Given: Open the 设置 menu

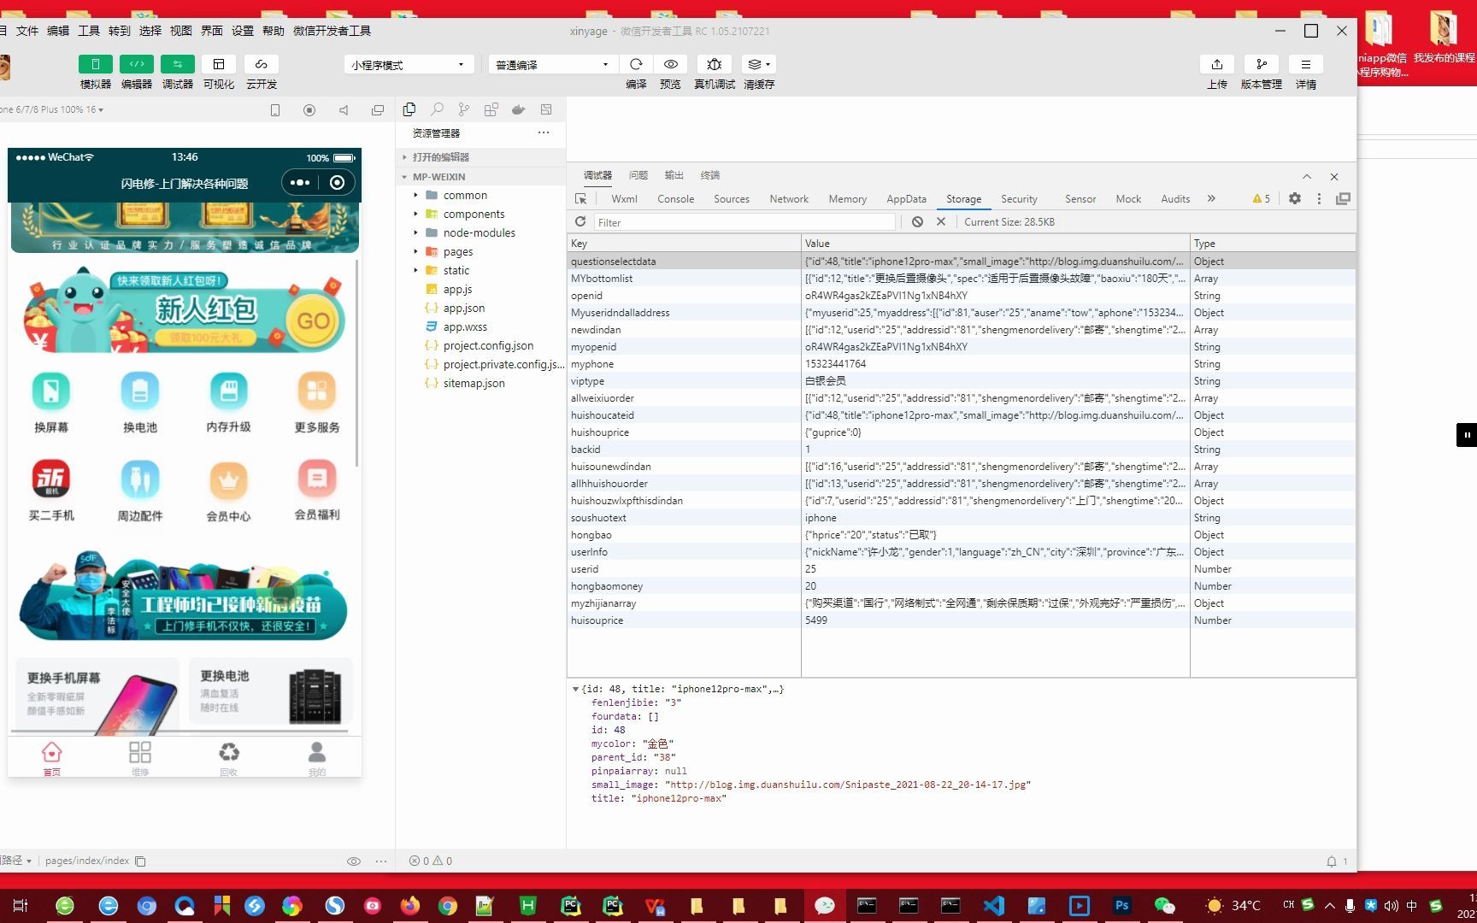Looking at the screenshot, I should (x=241, y=30).
